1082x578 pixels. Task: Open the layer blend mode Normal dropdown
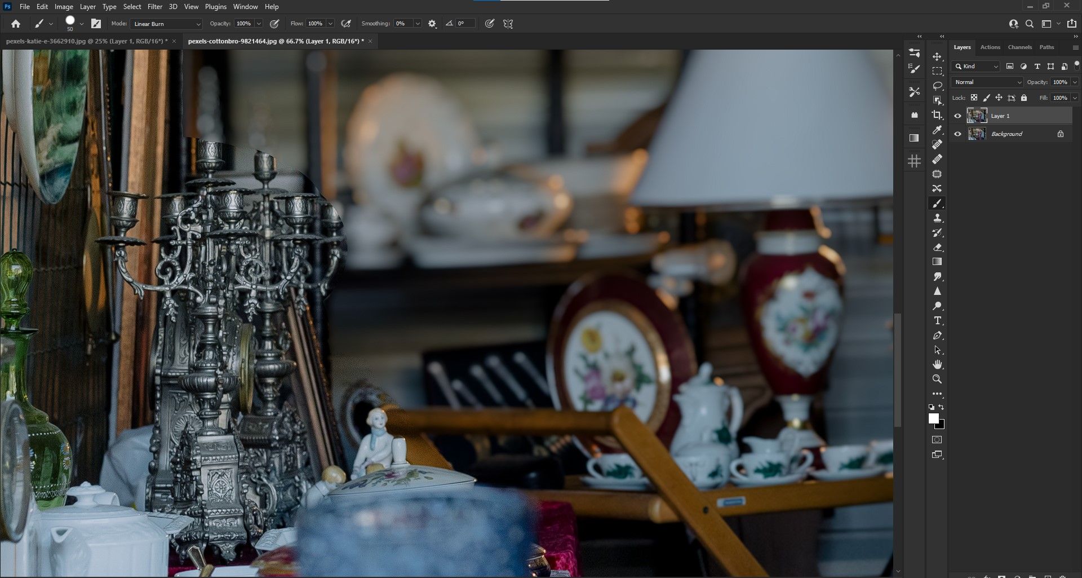987,82
